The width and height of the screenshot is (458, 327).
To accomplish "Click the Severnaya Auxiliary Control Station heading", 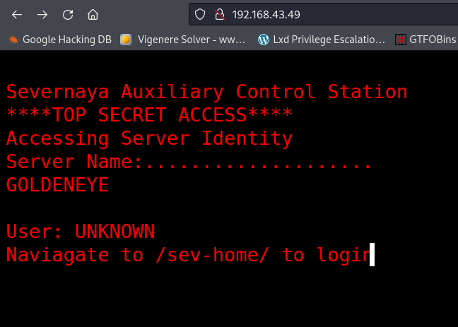I will [x=206, y=92].
